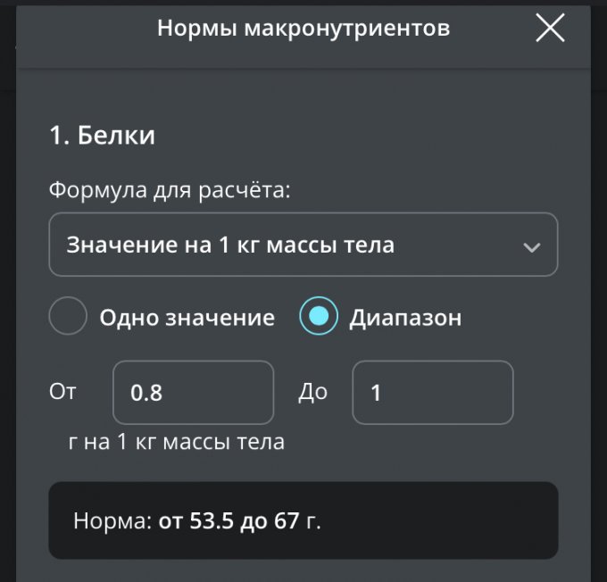This screenshot has height=582, width=607.
Task: Click the bold от 53.5 до 67 value
Action: pos(229,521)
